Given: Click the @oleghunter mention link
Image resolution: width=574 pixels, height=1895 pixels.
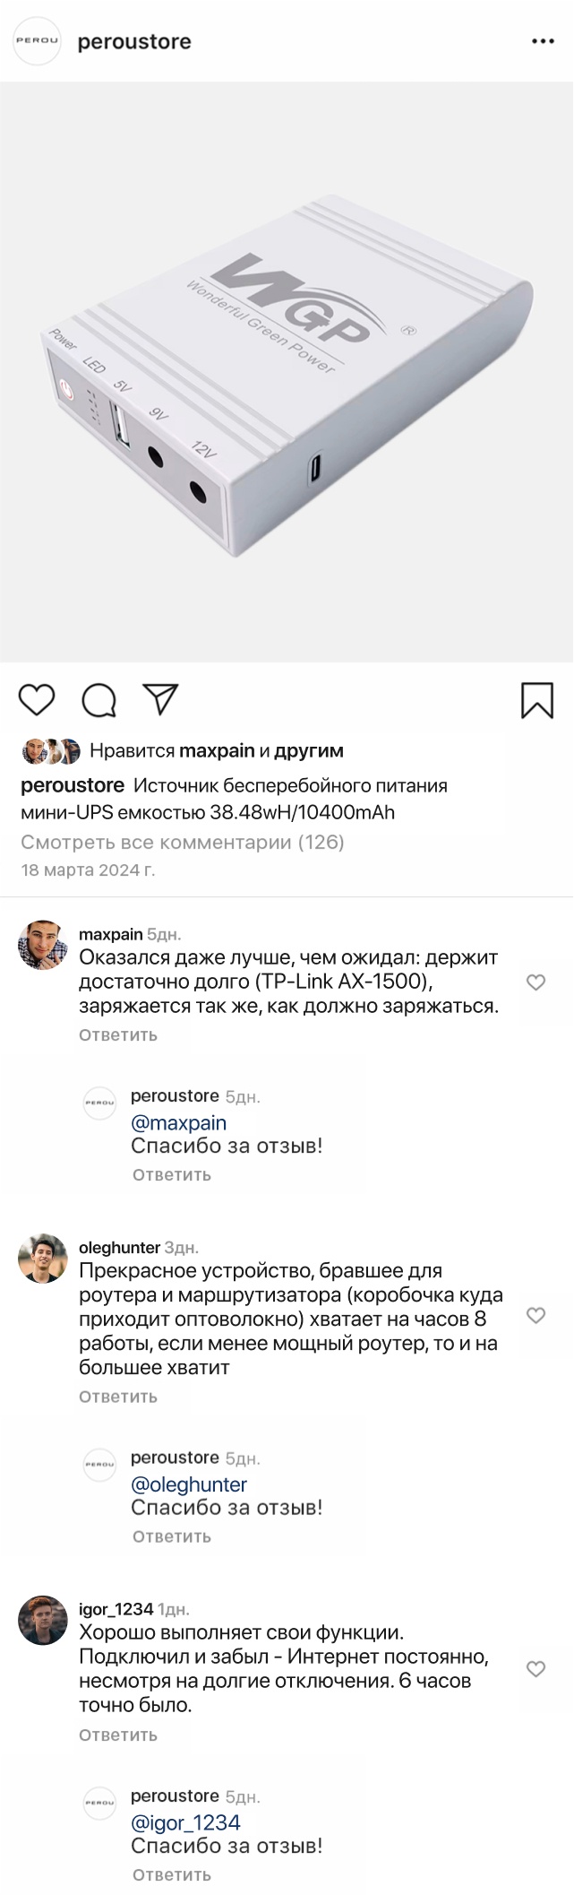Looking at the screenshot, I should click(x=189, y=1484).
